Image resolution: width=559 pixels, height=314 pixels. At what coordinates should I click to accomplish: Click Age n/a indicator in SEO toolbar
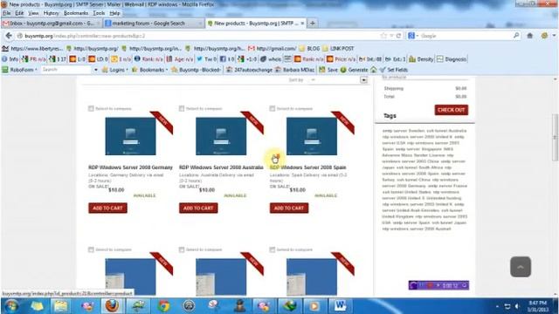[x=180, y=59]
